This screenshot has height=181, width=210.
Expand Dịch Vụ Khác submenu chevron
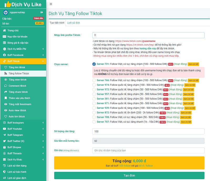[x=43, y=159]
